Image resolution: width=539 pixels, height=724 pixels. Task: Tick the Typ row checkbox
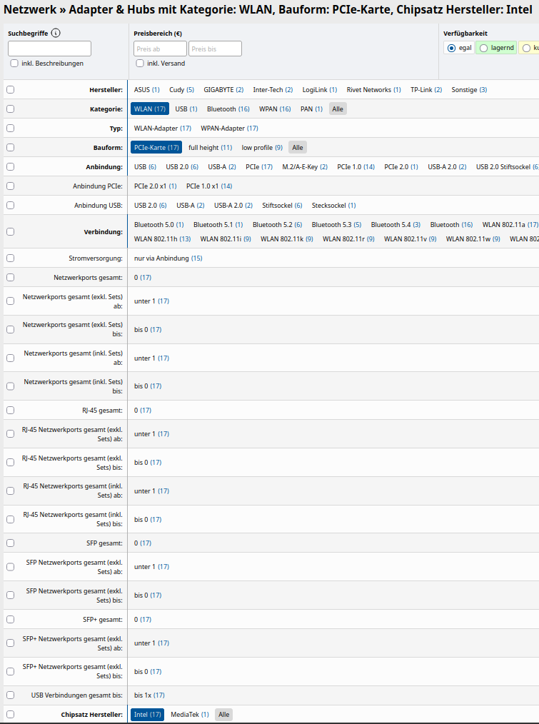click(11, 129)
